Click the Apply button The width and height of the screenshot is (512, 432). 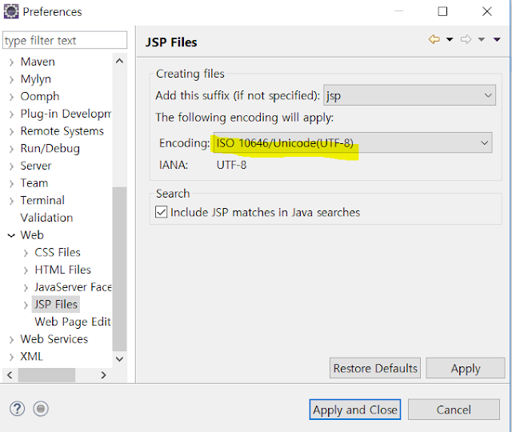466,368
